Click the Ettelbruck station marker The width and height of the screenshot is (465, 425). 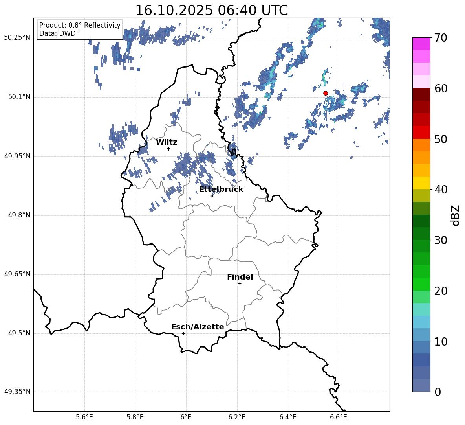pos(212,196)
